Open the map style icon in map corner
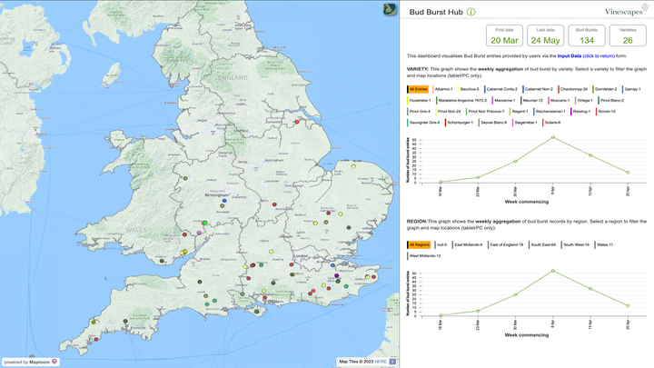The width and height of the screenshot is (654, 368). coord(389,9)
